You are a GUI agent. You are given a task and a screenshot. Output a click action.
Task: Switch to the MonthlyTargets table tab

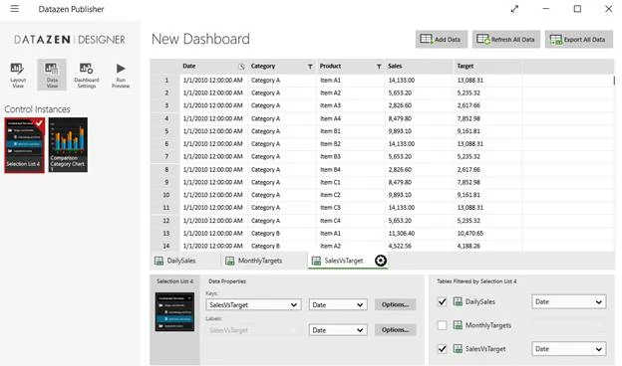(264, 261)
